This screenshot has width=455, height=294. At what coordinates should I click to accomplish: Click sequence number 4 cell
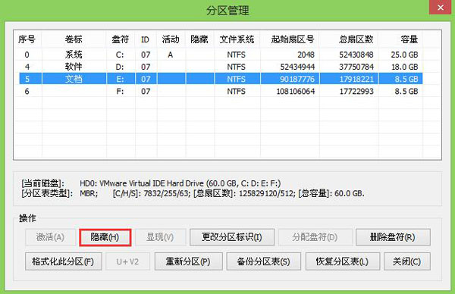tap(27, 67)
